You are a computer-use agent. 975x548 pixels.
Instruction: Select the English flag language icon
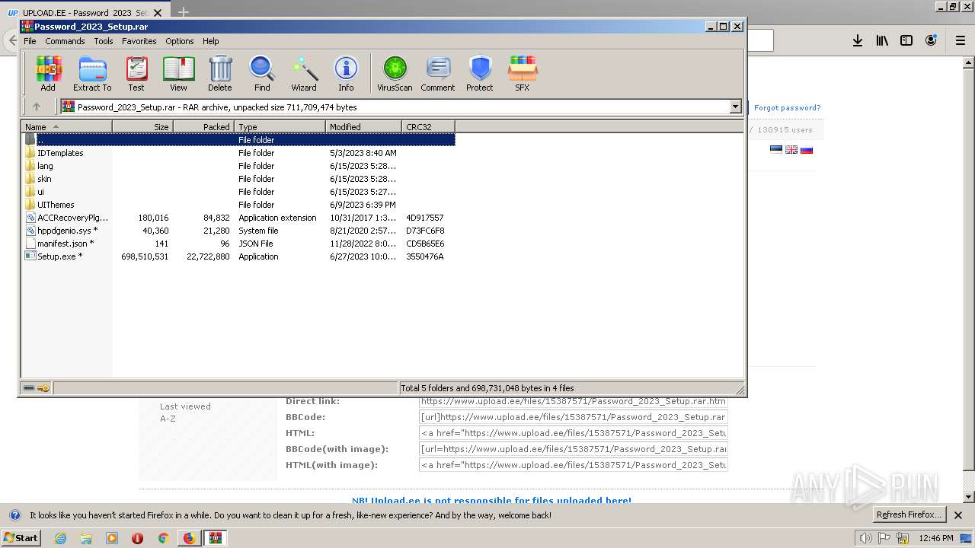coord(791,149)
